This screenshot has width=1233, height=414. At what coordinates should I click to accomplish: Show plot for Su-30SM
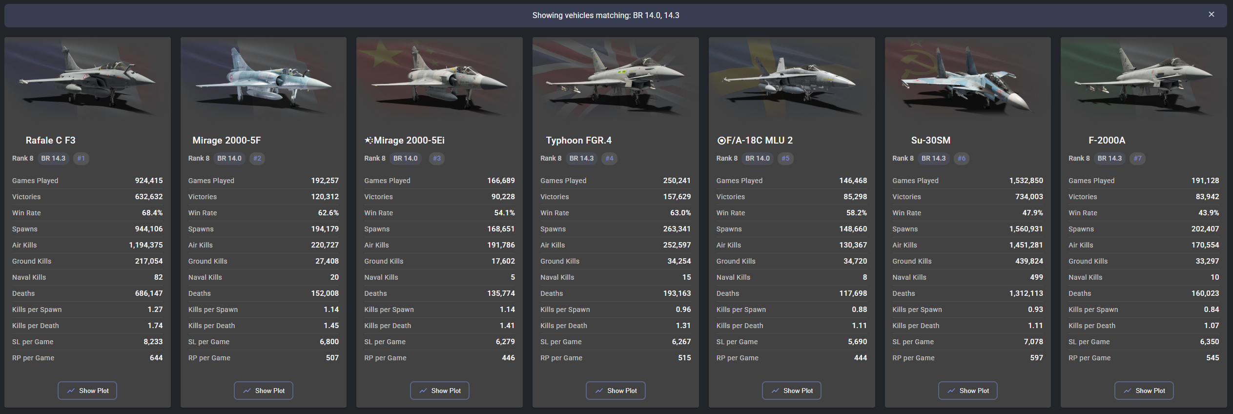point(968,391)
